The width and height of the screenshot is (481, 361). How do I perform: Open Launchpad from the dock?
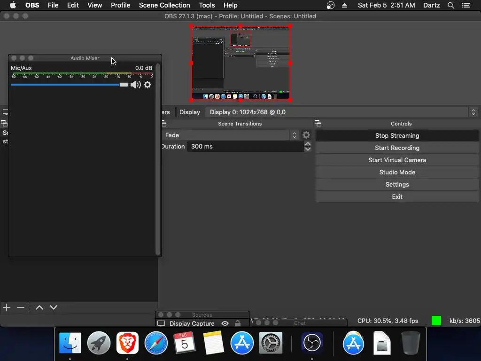99,343
